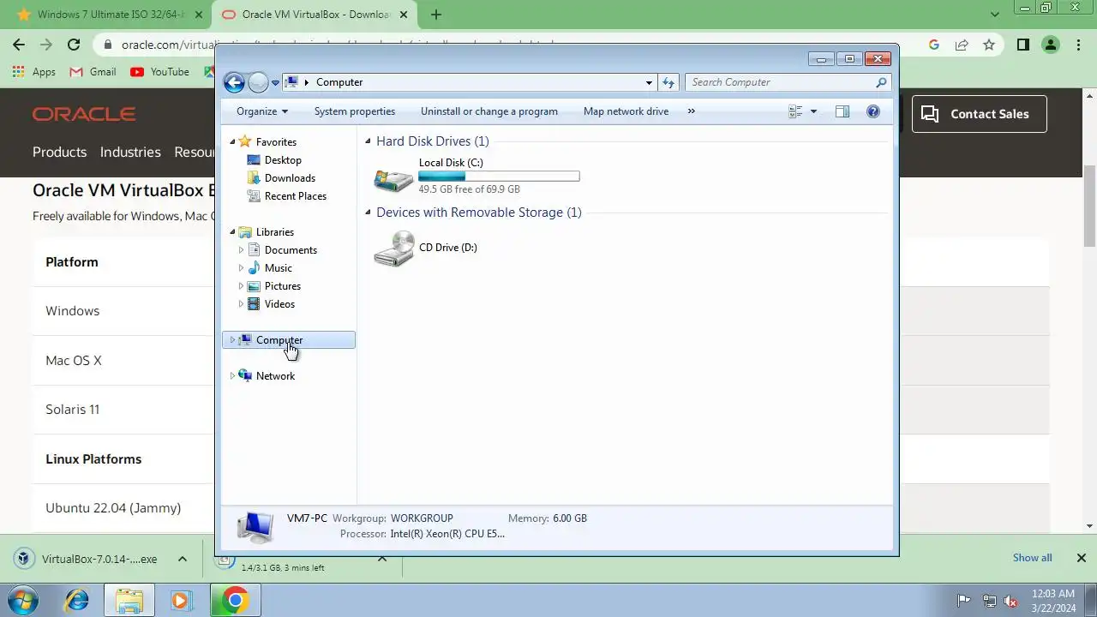Viewport: 1097px width, 617px height.
Task: Refresh the Computer folder view
Action: tap(669, 82)
